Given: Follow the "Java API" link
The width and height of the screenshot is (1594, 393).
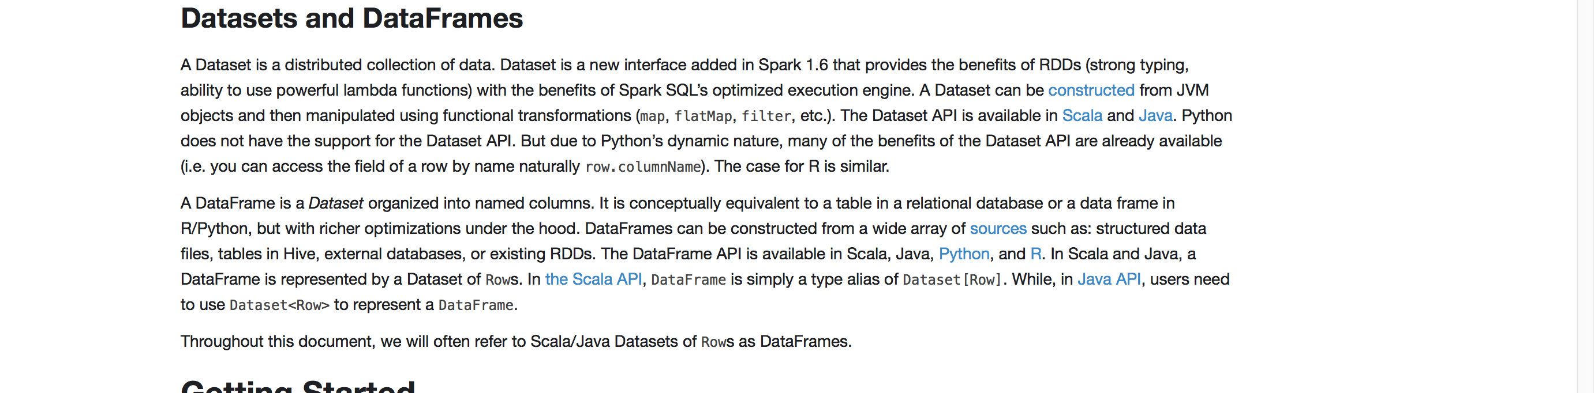Looking at the screenshot, I should (1109, 279).
